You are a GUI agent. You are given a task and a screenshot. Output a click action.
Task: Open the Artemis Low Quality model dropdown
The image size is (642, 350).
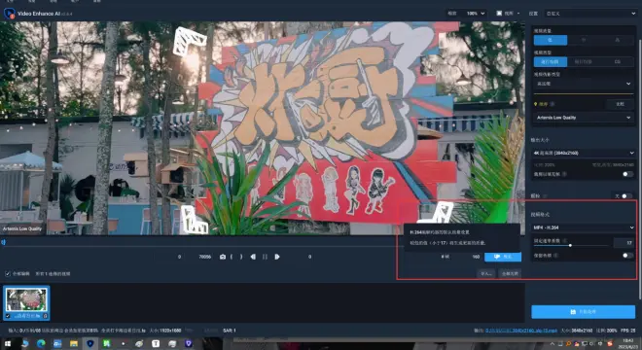coord(584,118)
